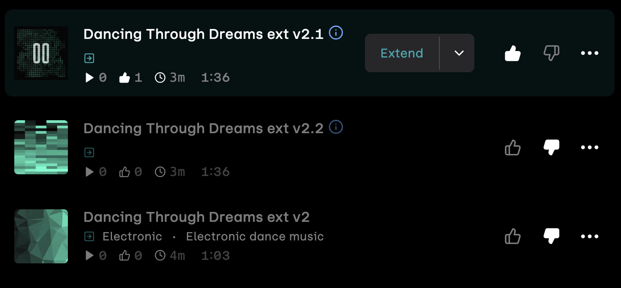Expand the Extend options dropdown arrow
This screenshot has height=288, width=621.
459,53
